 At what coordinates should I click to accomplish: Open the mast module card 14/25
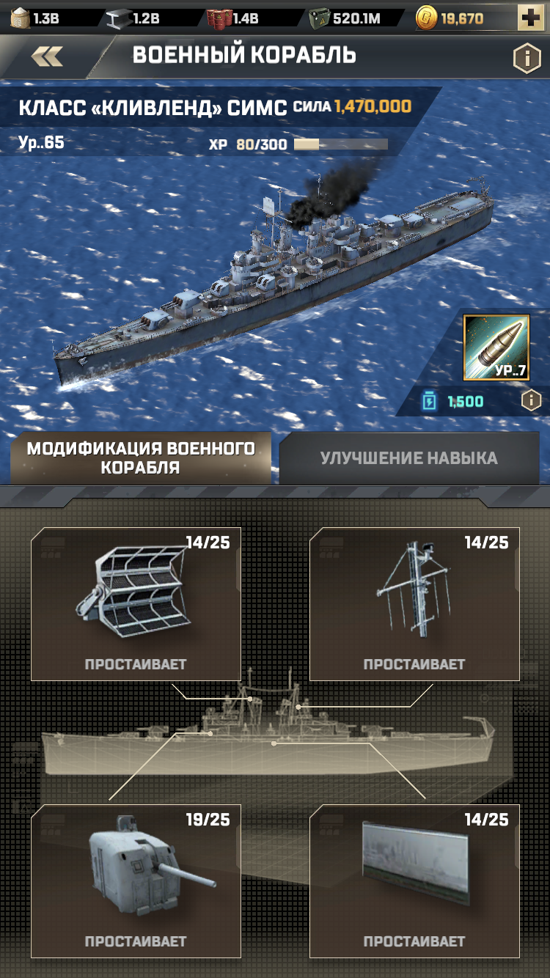(414, 604)
